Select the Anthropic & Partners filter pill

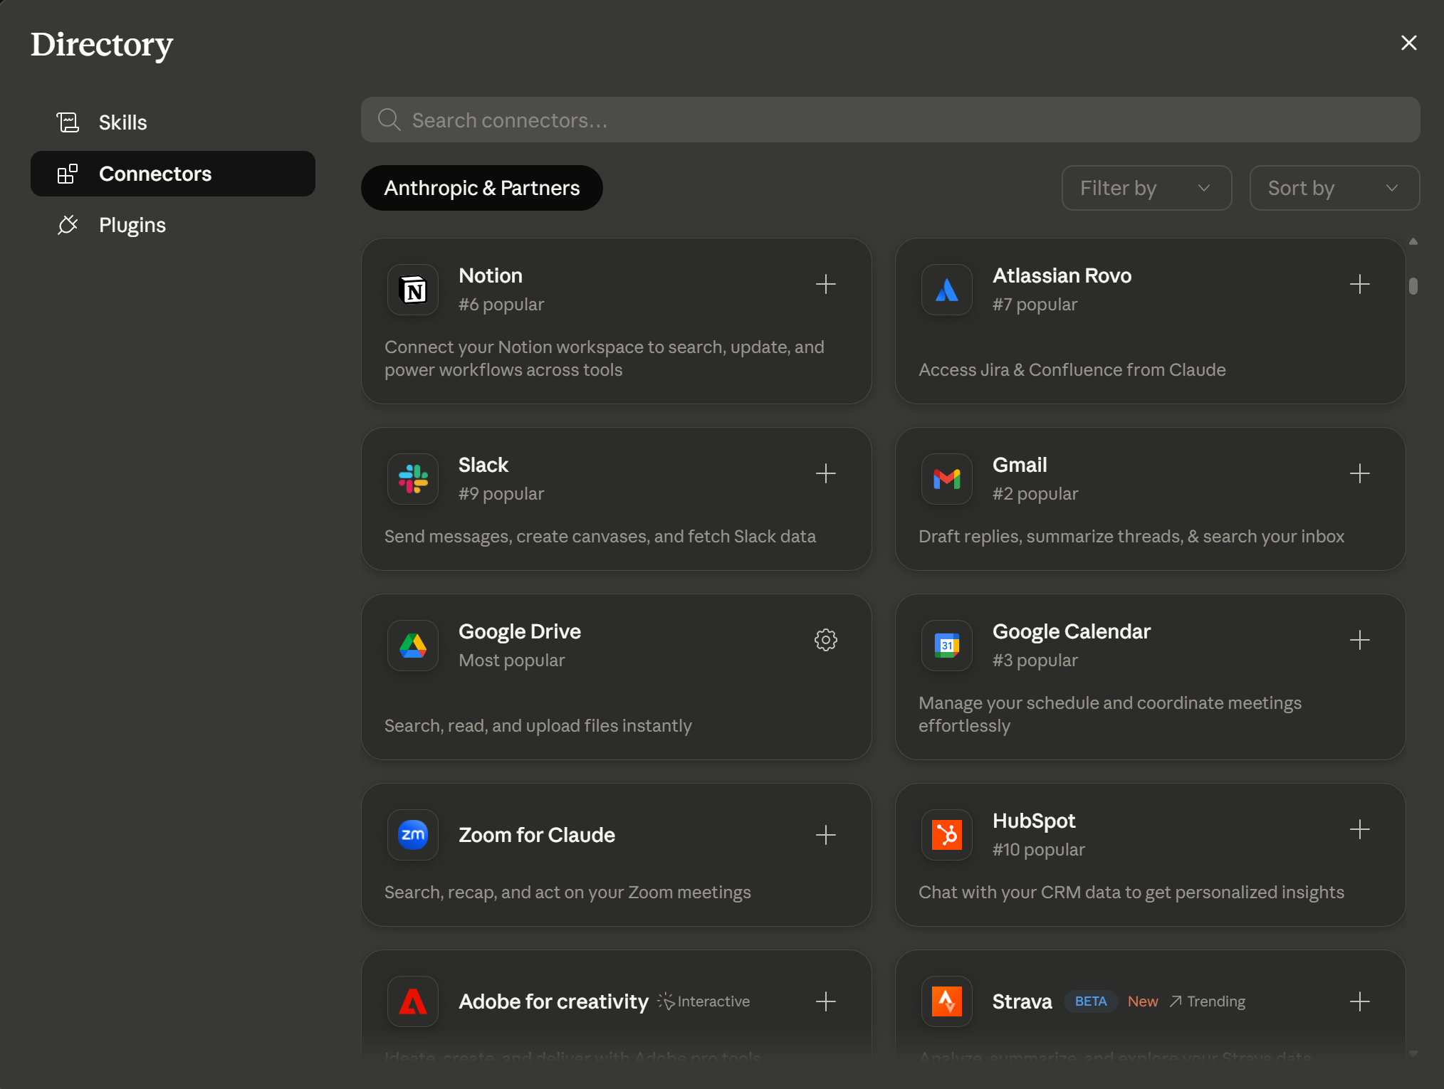tap(481, 188)
